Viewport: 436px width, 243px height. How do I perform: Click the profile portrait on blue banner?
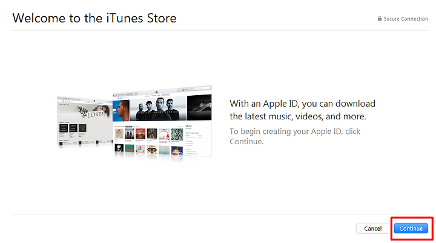point(121,110)
